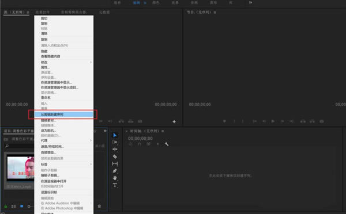Select the Razor tool
346x214 pixels.
[115, 156]
